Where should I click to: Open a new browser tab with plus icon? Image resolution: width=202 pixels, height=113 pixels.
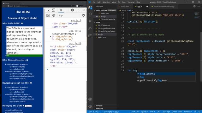click(x=23, y=3)
